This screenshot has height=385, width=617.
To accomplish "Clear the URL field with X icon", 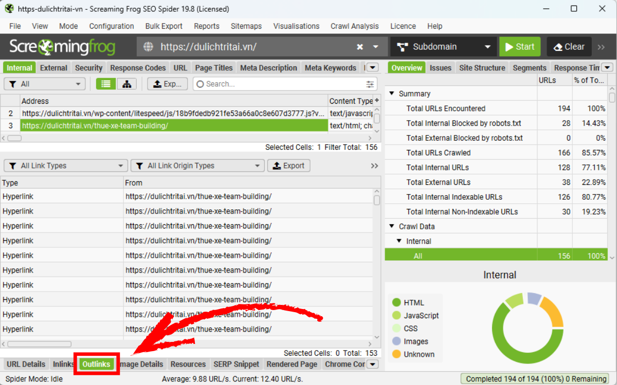I will pyautogui.click(x=360, y=47).
